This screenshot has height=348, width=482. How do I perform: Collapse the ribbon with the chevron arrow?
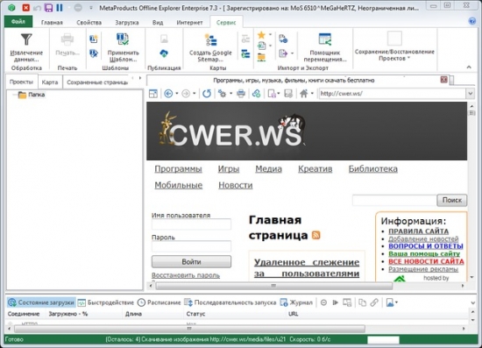(469, 67)
